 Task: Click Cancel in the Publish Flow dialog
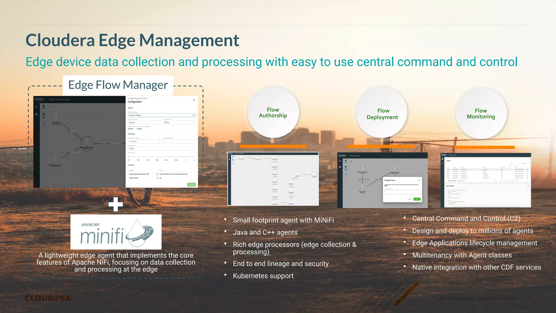[x=409, y=199]
